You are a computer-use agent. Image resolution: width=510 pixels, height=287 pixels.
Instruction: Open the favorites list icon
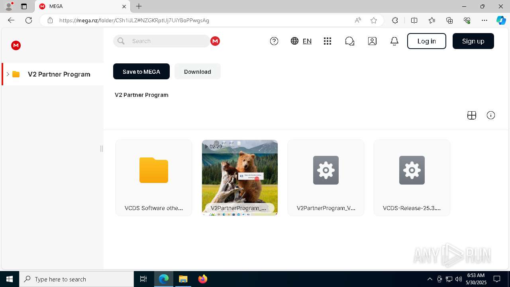432,20
